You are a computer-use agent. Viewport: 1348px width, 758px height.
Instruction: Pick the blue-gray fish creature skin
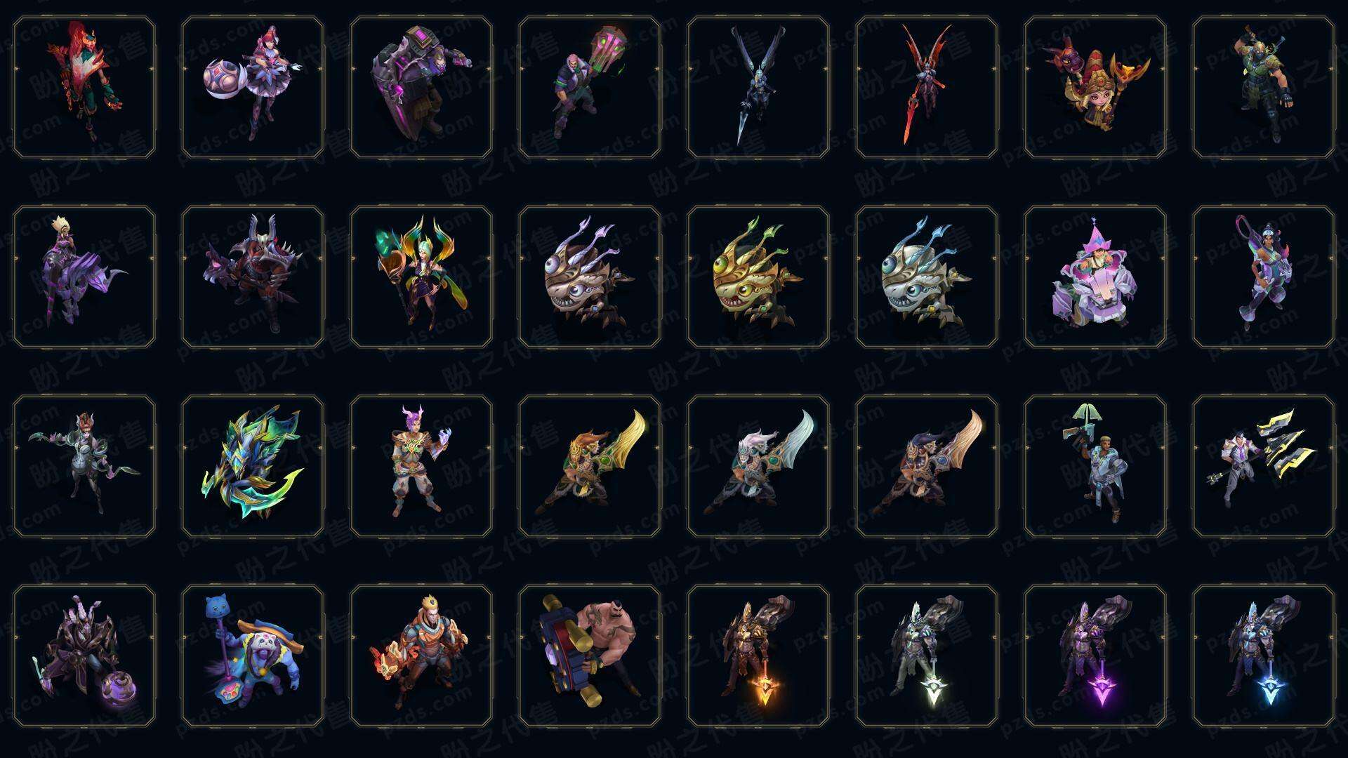coord(927,277)
